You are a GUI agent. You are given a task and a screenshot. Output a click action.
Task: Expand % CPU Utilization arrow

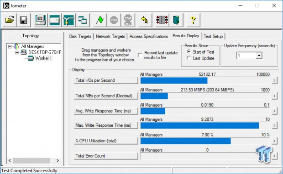274,141
